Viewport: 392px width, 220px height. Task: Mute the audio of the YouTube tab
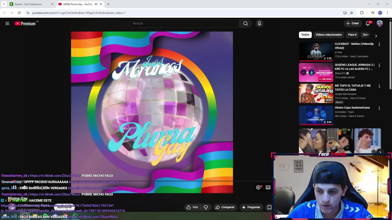[x=96, y=4]
